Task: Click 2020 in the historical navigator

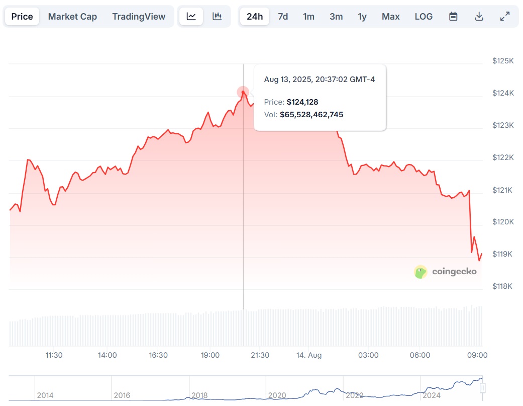Action: (277, 395)
